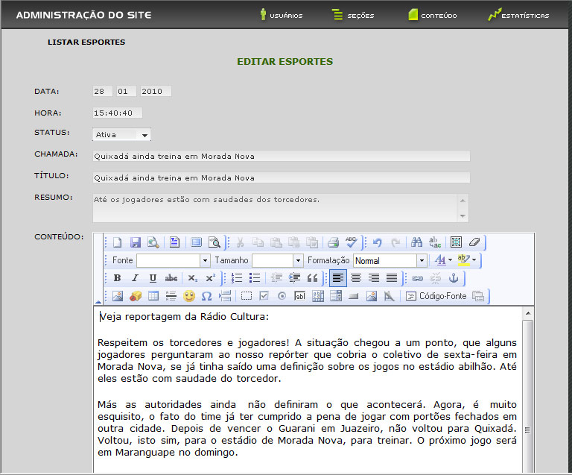Toggle center text alignment

tap(356, 278)
